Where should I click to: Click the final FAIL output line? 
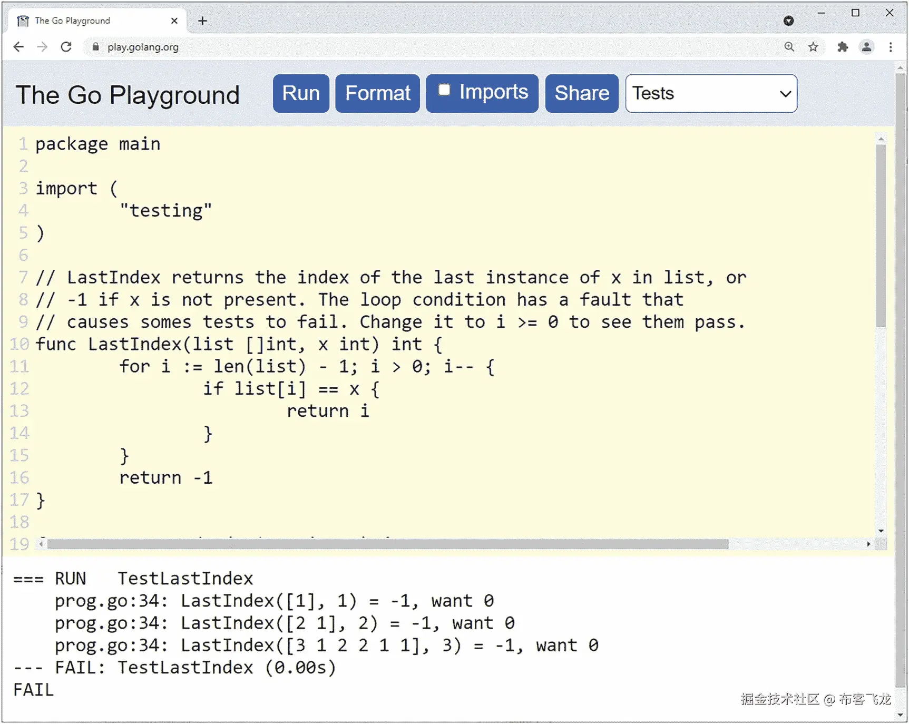(x=34, y=690)
